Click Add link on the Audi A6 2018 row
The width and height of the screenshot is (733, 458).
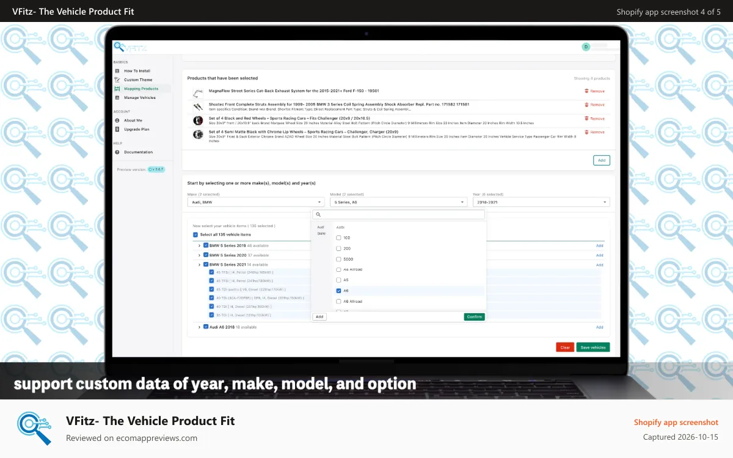tap(600, 327)
